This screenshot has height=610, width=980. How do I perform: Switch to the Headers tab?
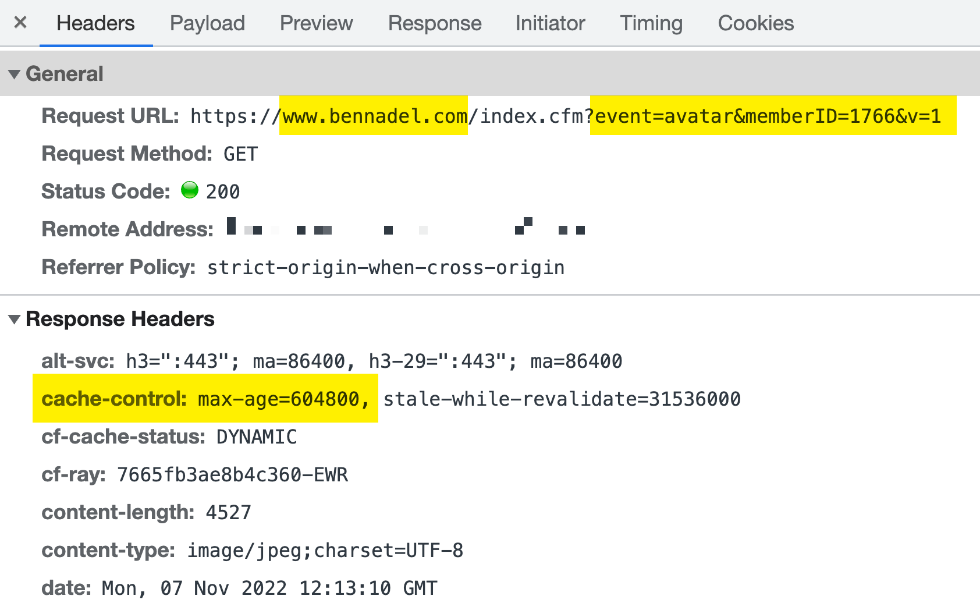95,23
